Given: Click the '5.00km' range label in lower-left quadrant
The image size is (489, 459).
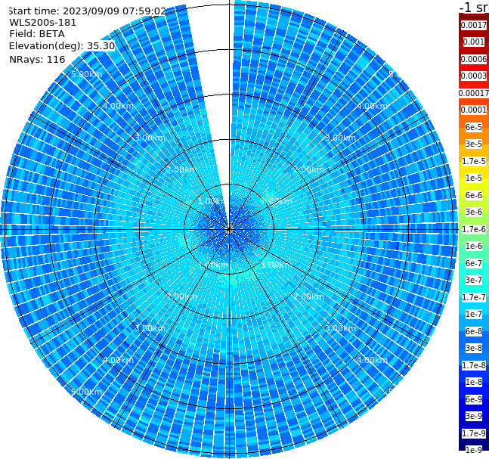Looking at the screenshot, I should pos(86,392).
